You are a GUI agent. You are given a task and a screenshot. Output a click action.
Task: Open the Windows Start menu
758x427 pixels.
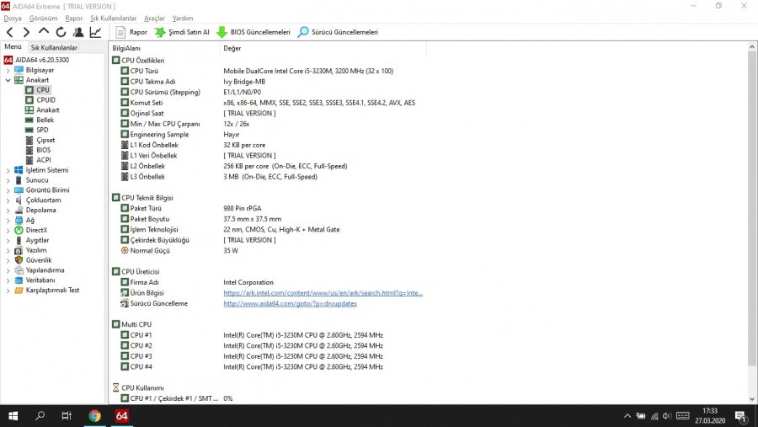13,416
